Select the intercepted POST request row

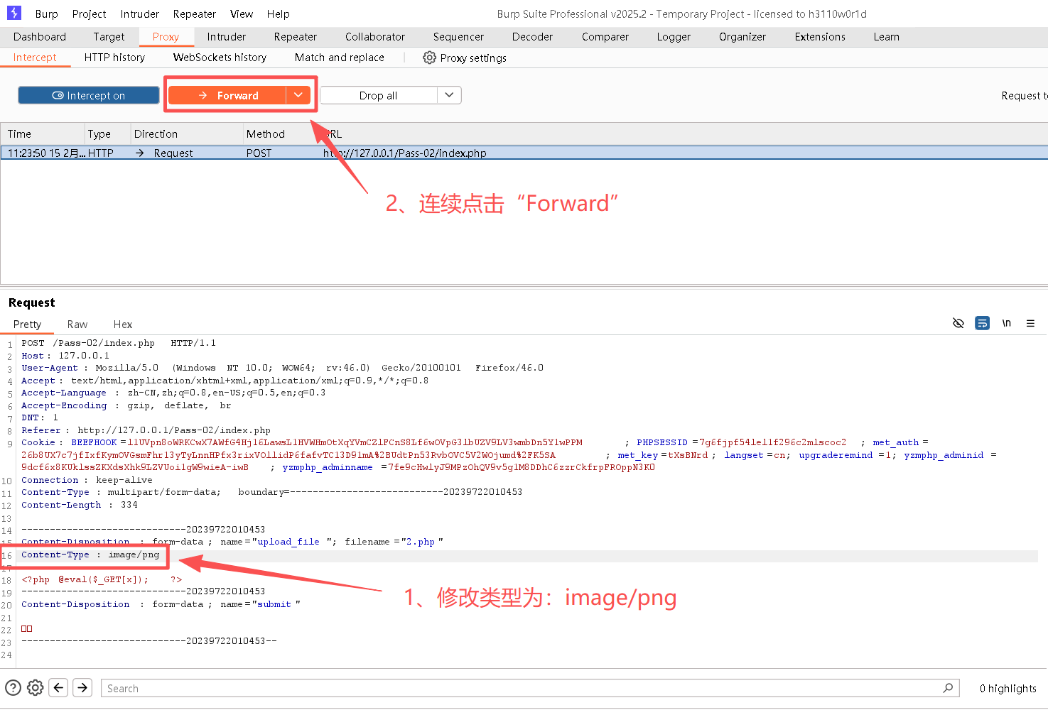click(x=524, y=153)
